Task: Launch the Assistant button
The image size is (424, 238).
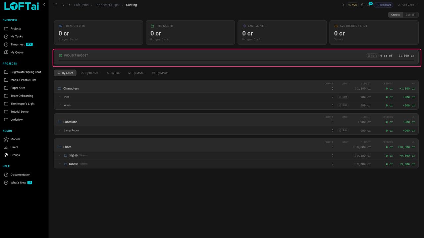Action: [x=383, y=5]
